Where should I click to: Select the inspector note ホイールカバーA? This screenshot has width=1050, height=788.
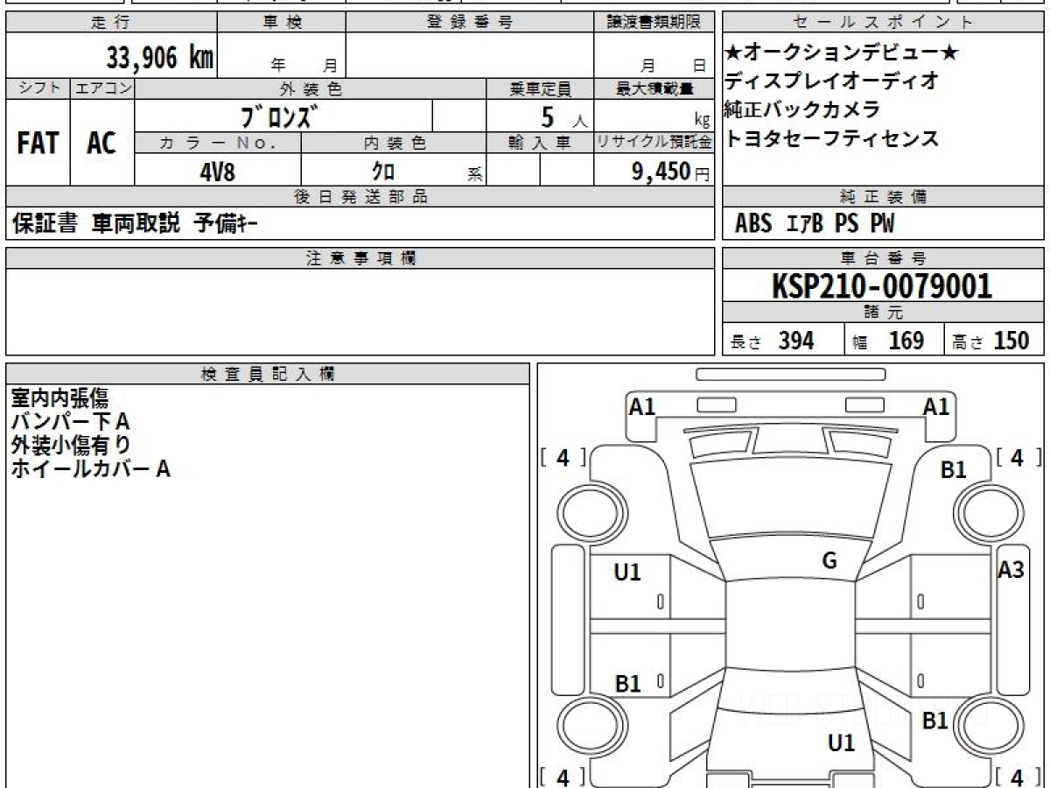click(x=90, y=468)
